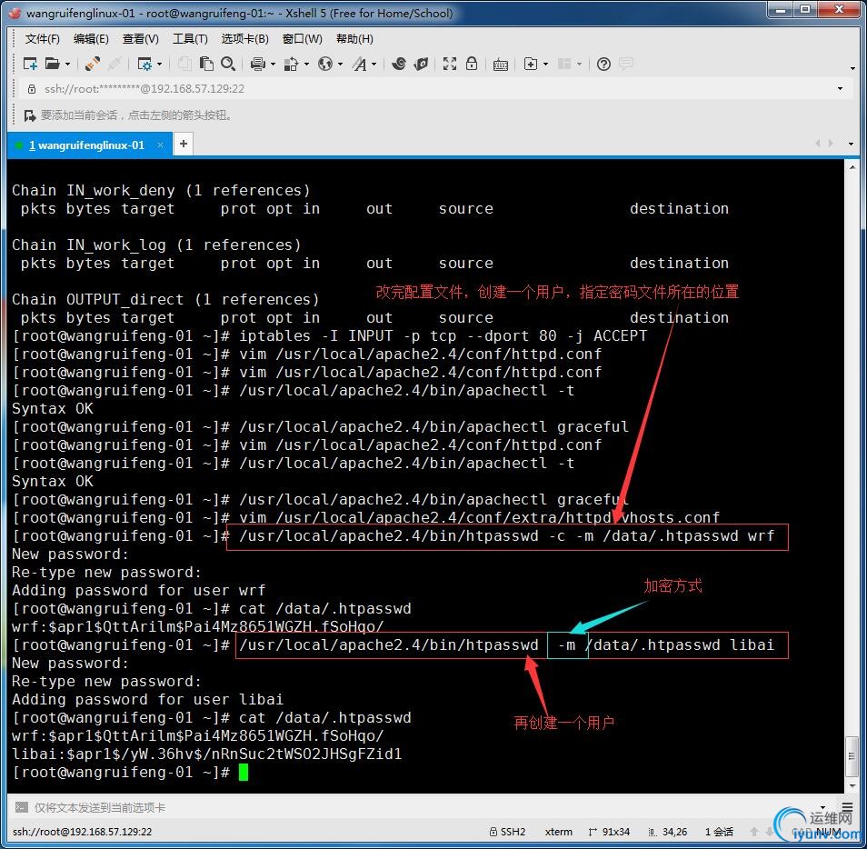Click the Open Session folder icon
This screenshot has width=867, height=849.
tap(52, 65)
